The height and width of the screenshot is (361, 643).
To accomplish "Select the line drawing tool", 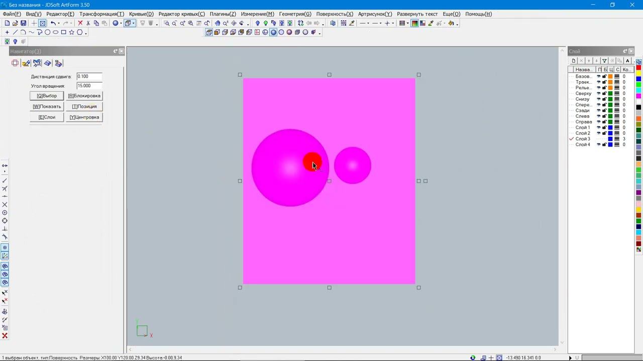I will pyautogui.click(x=15, y=32).
